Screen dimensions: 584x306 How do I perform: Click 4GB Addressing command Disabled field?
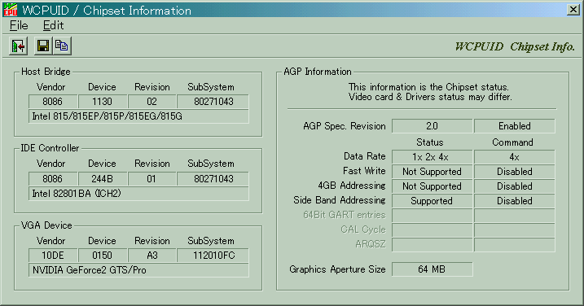click(514, 186)
